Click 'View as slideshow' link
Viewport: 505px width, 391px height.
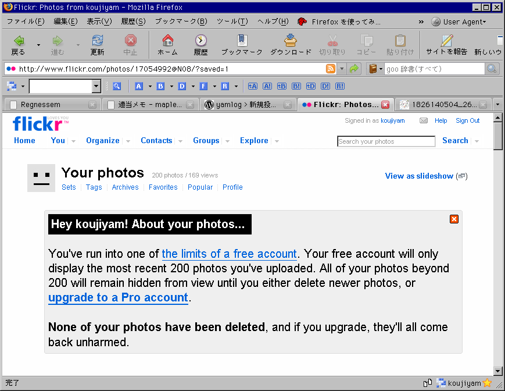pyautogui.click(x=419, y=176)
